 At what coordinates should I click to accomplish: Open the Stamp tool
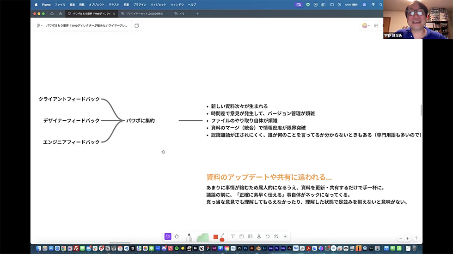[x=259, y=236]
